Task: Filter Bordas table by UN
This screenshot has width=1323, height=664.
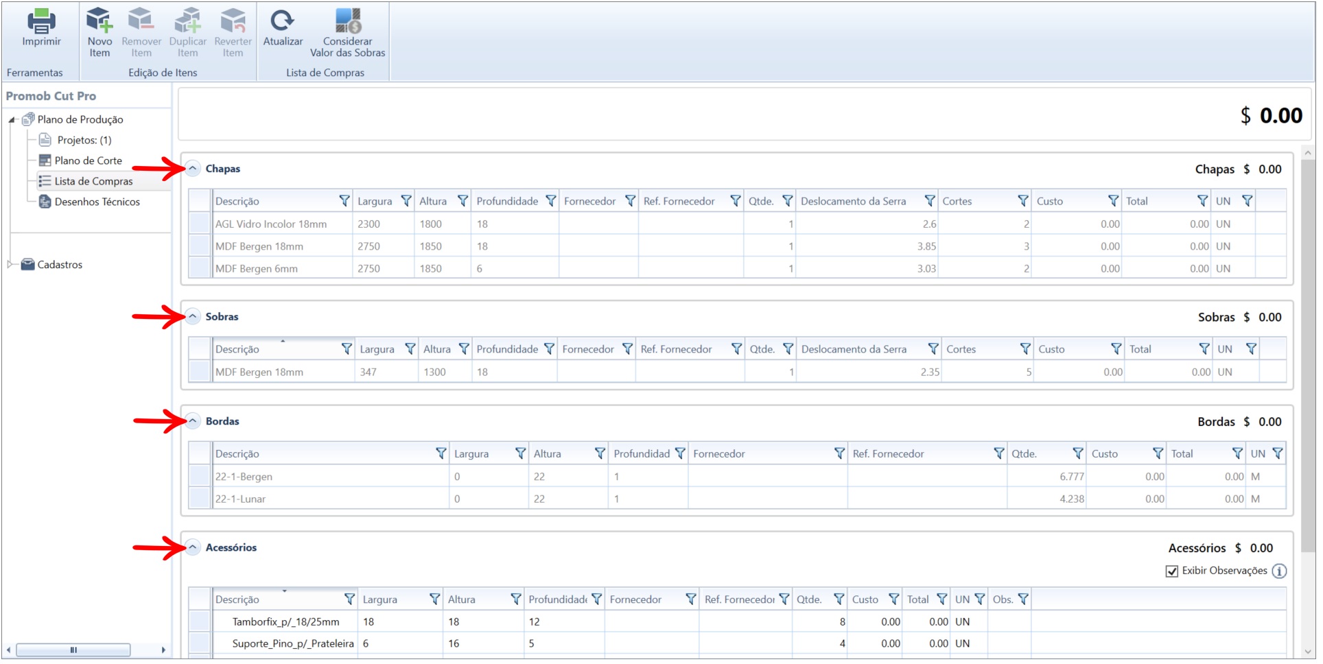Action: click(1277, 453)
